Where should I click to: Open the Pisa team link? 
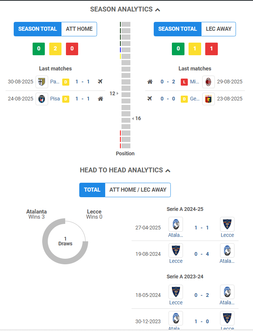coord(55,99)
